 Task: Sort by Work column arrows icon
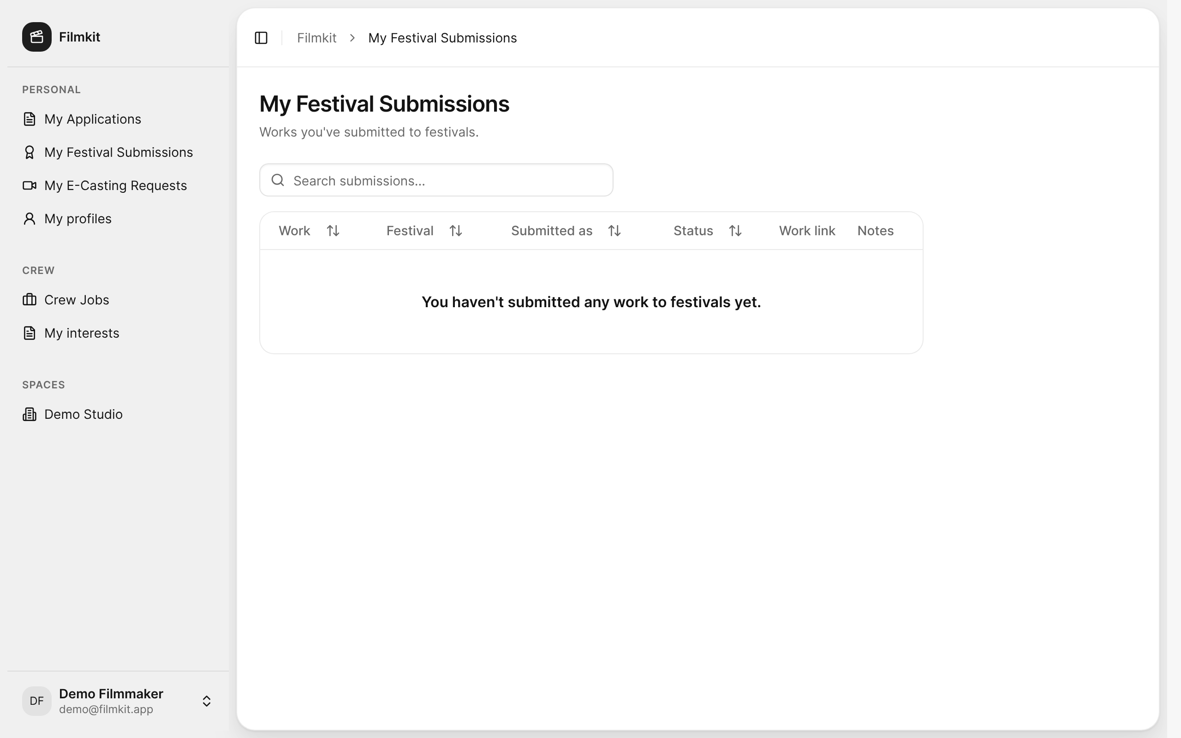[x=333, y=230]
